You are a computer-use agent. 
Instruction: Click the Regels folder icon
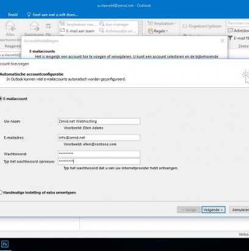[150, 31]
